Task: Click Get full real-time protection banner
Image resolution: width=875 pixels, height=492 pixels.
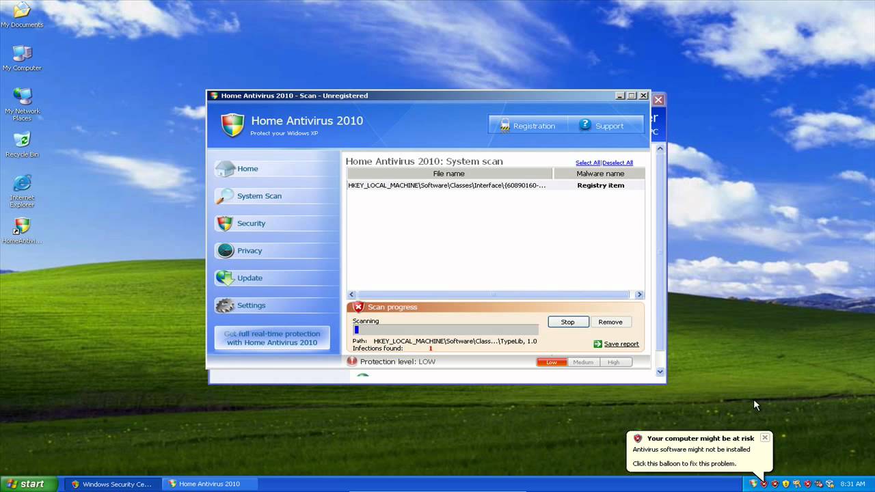Action: tap(272, 338)
